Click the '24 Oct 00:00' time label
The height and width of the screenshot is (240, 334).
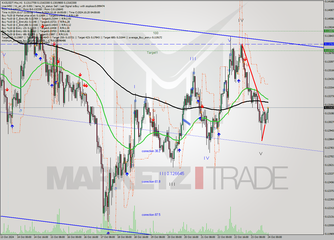[x=275, y=237]
